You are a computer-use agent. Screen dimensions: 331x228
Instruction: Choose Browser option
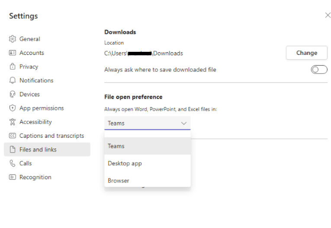pyautogui.click(x=148, y=180)
